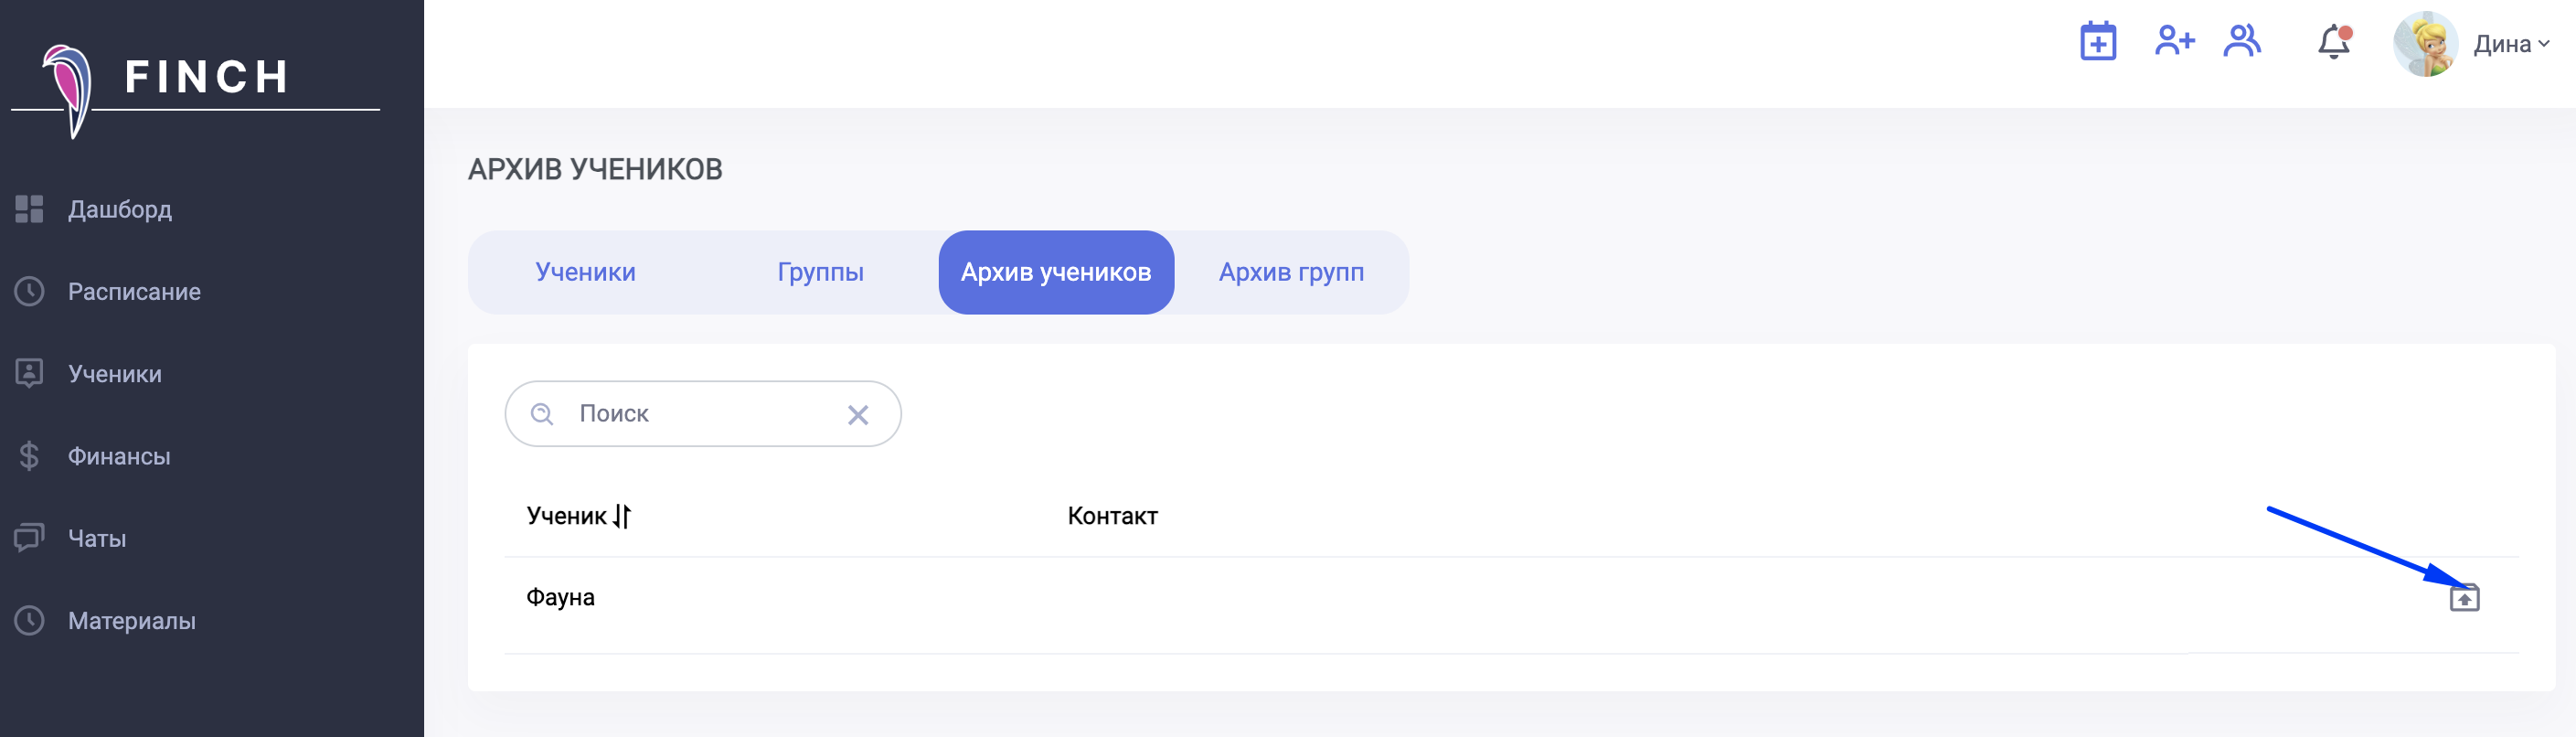
Task: Sort the Ученик column
Action: tap(622, 516)
